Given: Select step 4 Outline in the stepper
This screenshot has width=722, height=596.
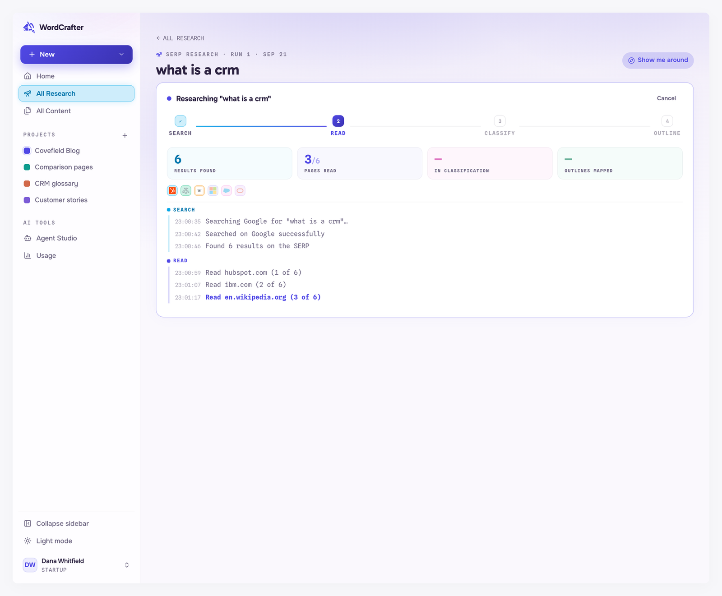Looking at the screenshot, I should [x=667, y=121].
